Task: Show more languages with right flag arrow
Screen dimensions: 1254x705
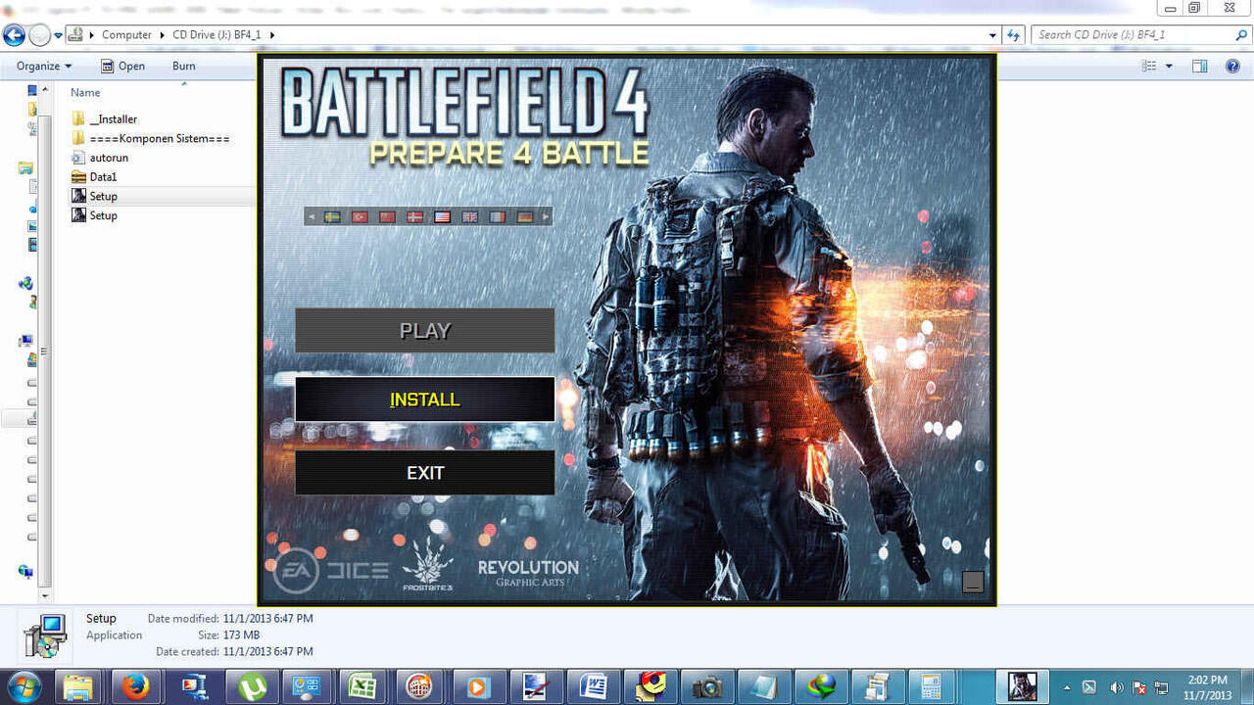Action: [546, 216]
